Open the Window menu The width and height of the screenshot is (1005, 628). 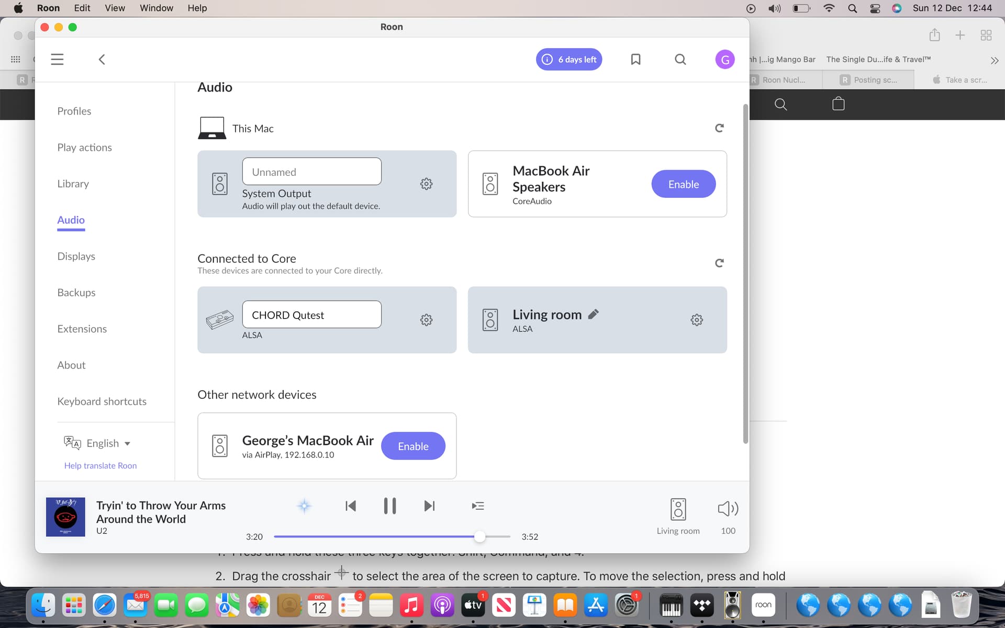[x=156, y=8]
